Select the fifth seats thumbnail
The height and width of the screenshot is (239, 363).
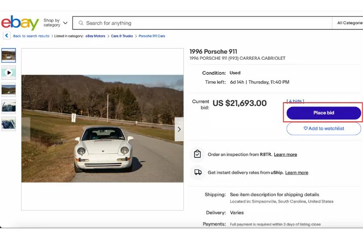coord(8,124)
